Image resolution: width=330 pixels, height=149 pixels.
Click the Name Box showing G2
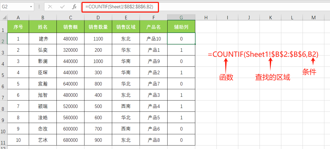tap(15, 7)
